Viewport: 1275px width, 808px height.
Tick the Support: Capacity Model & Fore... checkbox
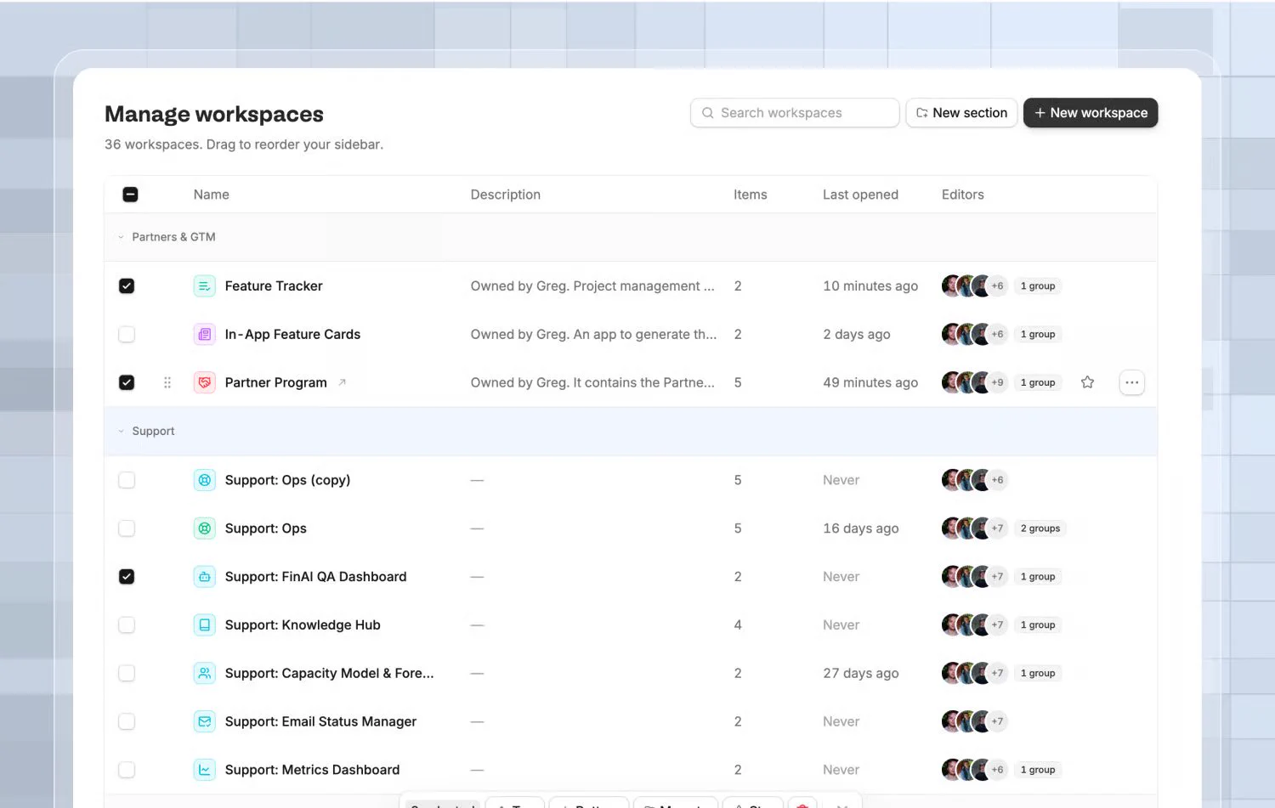(127, 674)
